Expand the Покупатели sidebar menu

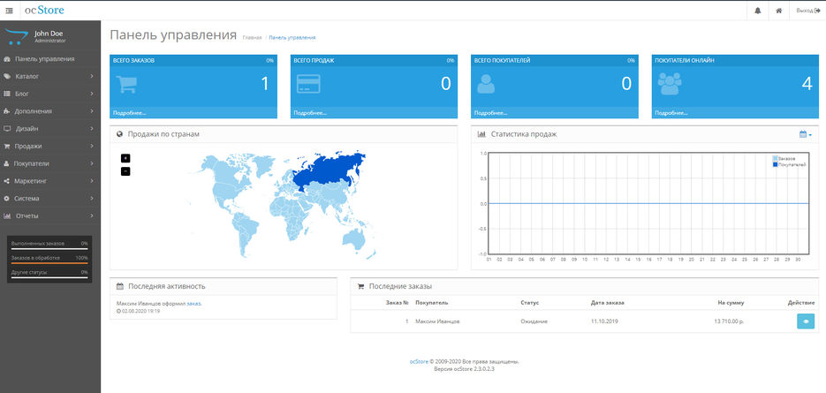pos(50,163)
